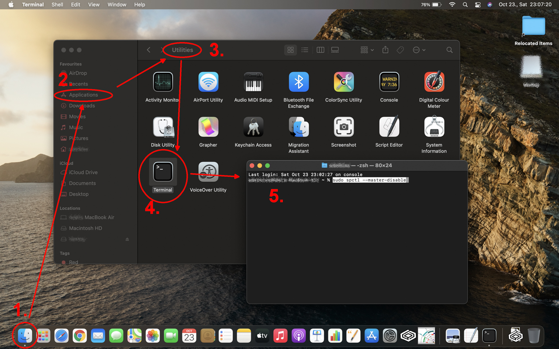The width and height of the screenshot is (559, 349).
Task: Open System Preferences from the Dock
Action: pos(390,335)
